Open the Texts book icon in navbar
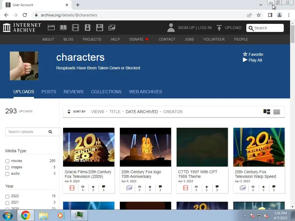 click(x=63, y=28)
